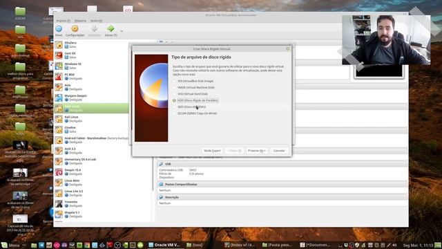Choose VHD (Virtual Hard Disk) option

coord(191,94)
